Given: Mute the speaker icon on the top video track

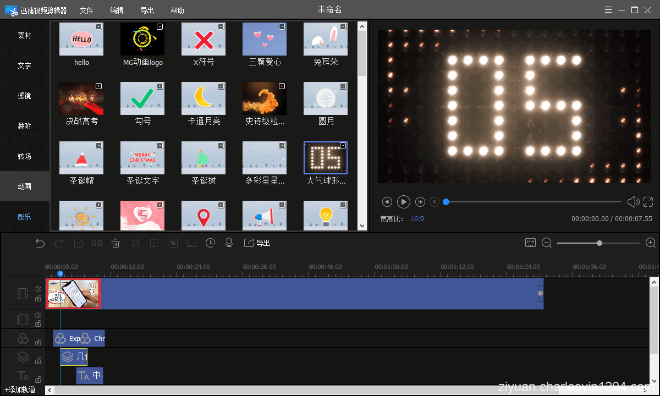Looking at the screenshot, I should (x=37, y=288).
